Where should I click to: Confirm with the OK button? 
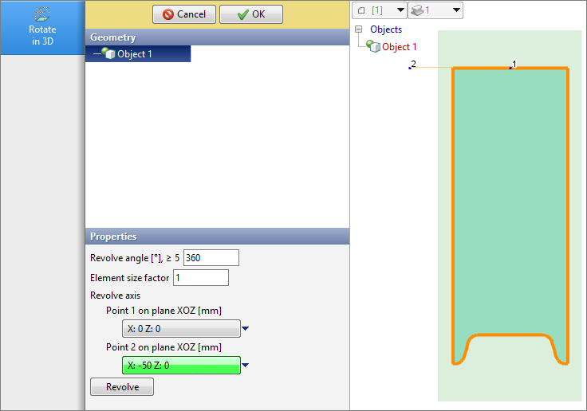click(x=250, y=14)
